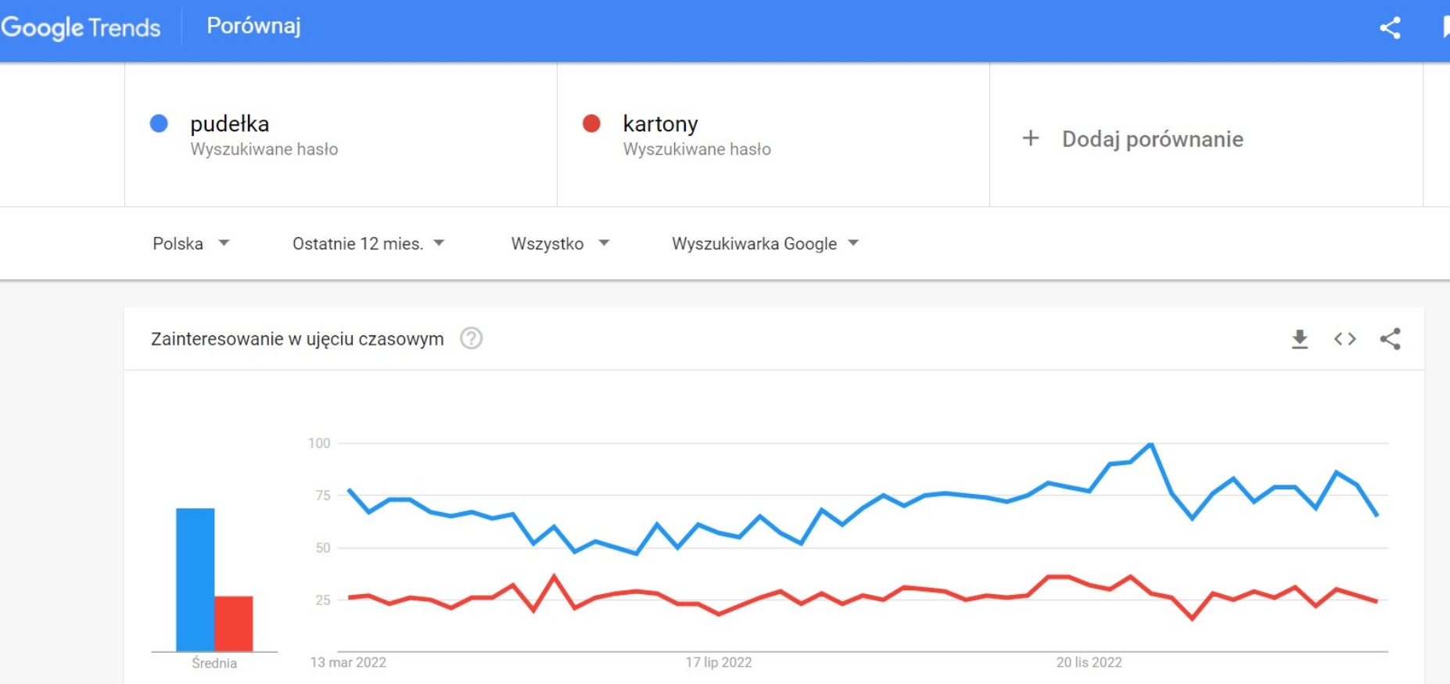Click the share icon in the blue header

1390,28
